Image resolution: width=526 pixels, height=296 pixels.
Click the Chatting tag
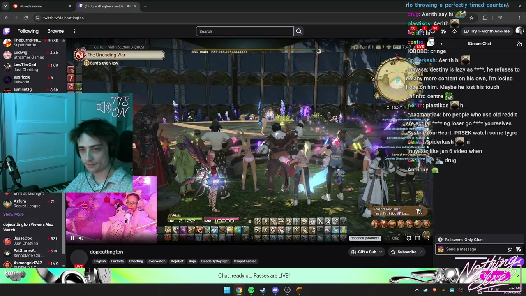pyautogui.click(x=136, y=261)
